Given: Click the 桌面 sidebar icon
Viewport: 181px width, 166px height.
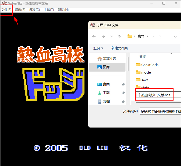Looking at the screenshot, I should [x=100, y=84].
